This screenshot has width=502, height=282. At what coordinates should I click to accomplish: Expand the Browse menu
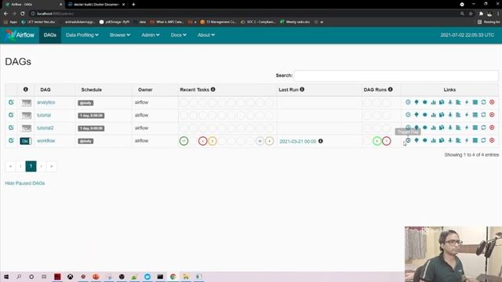pyautogui.click(x=120, y=34)
